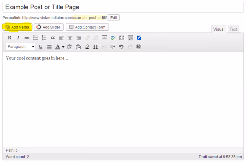Insert the More tag
Image resolution: width=246 pixels, height=163 pixels.
click(104, 38)
